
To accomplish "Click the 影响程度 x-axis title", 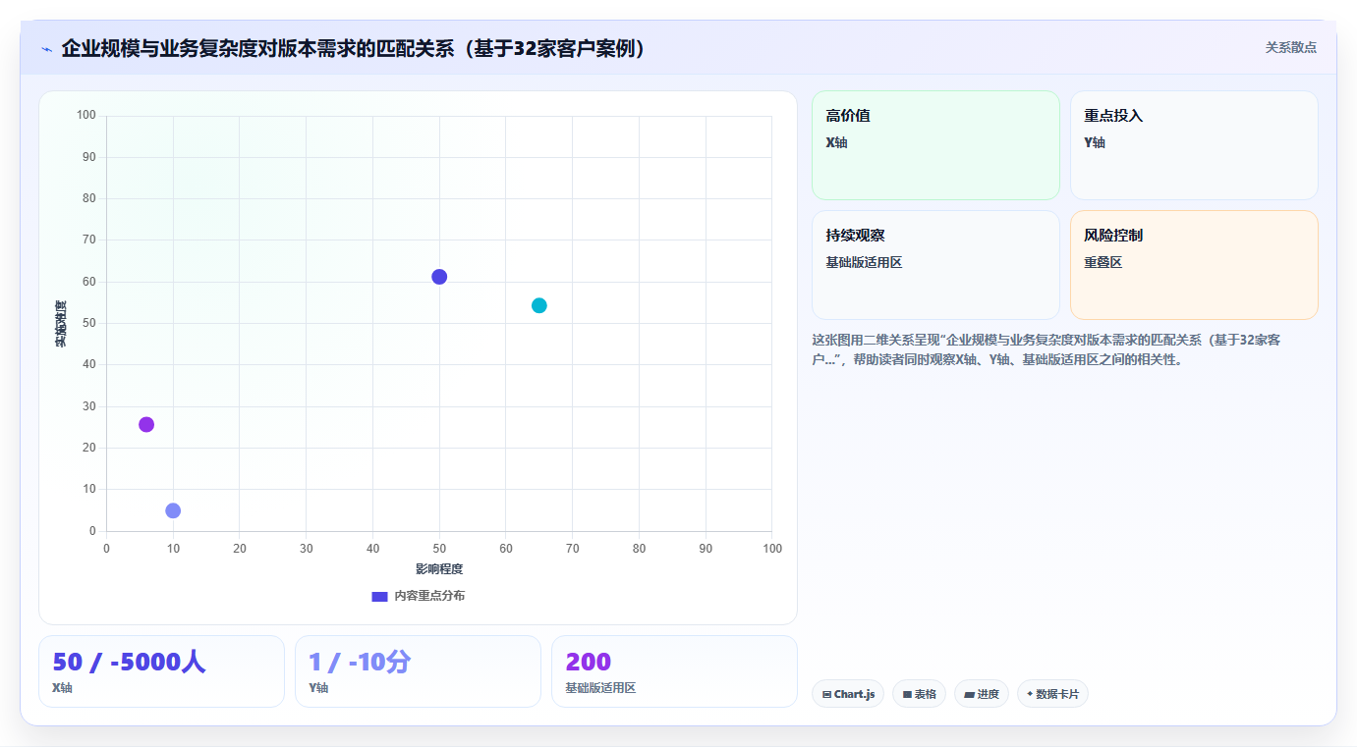I will (439, 569).
